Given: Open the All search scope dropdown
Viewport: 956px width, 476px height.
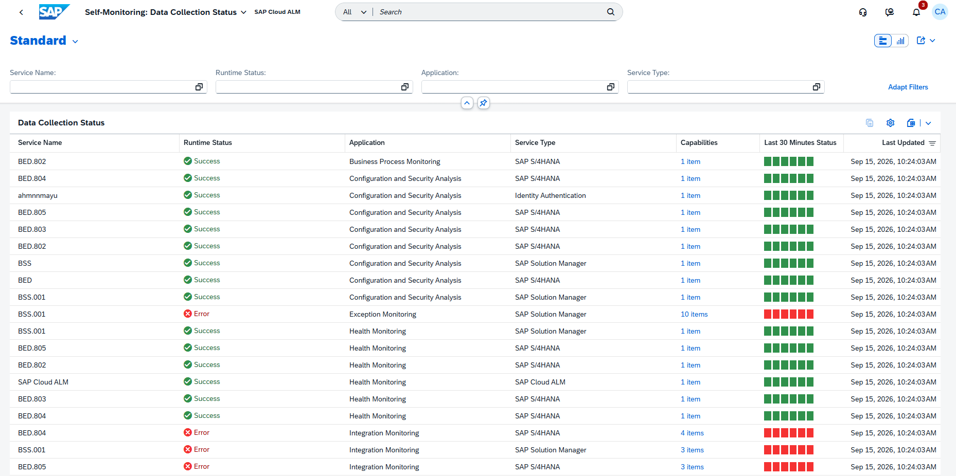Looking at the screenshot, I should (355, 12).
